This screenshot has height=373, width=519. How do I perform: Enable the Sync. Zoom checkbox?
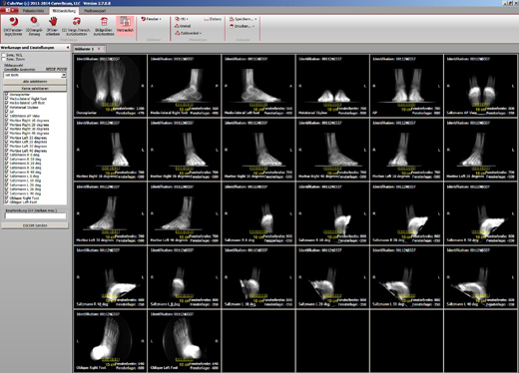pyautogui.click(x=4, y=59)
